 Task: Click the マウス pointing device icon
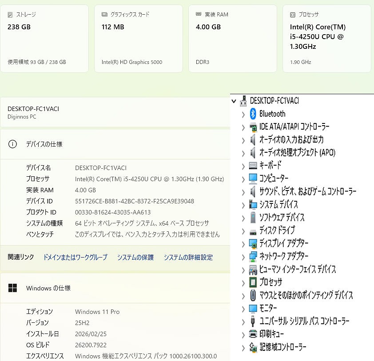pyautogui.click(x=253, y=295)
